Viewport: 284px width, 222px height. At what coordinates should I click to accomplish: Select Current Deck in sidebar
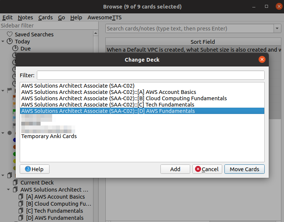click(x=37, y=183)
